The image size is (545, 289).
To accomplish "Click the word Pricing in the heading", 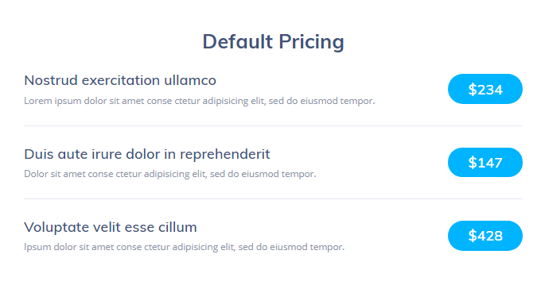I will point(311,43).
